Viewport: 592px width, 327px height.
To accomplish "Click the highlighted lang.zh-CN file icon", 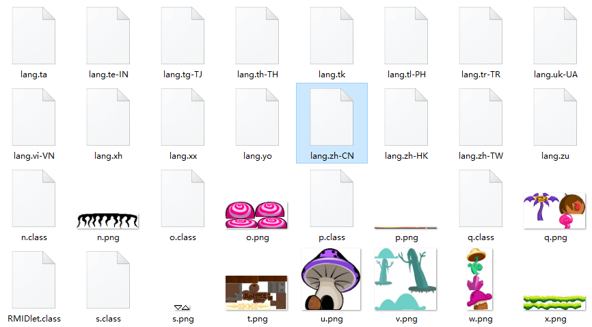I will click(x=332, y=117).
